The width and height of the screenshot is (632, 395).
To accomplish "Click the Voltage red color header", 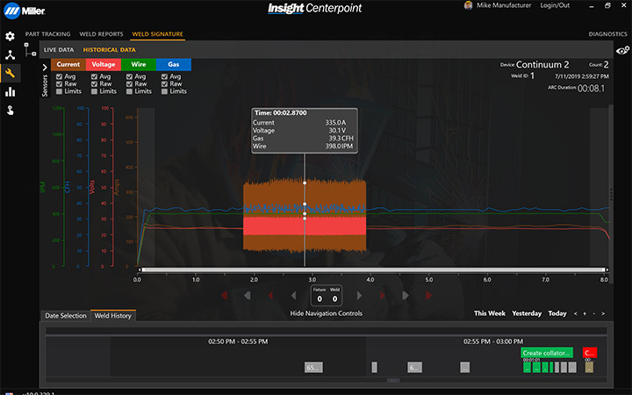I will click(x=104, y=64).
